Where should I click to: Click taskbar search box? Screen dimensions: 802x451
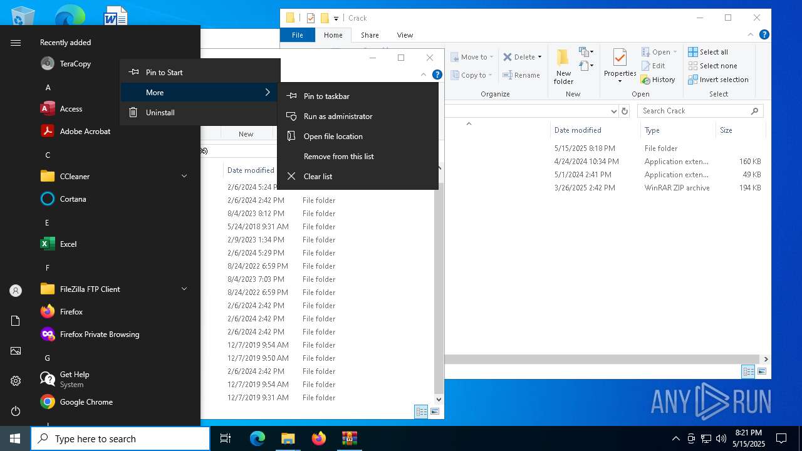click(x=120, y=438)
